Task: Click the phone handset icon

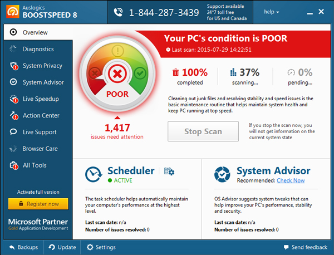Action: pyautogui.click(x=118, y=12)
